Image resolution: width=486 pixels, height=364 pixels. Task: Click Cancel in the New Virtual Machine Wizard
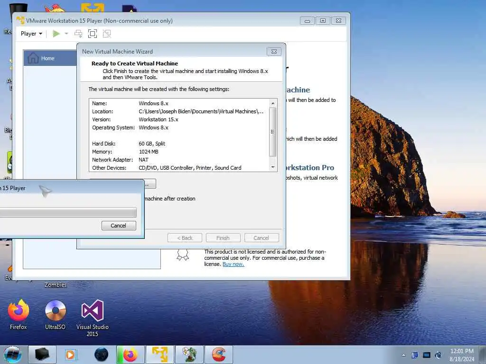pyautogui.click(x=262, y=238)
